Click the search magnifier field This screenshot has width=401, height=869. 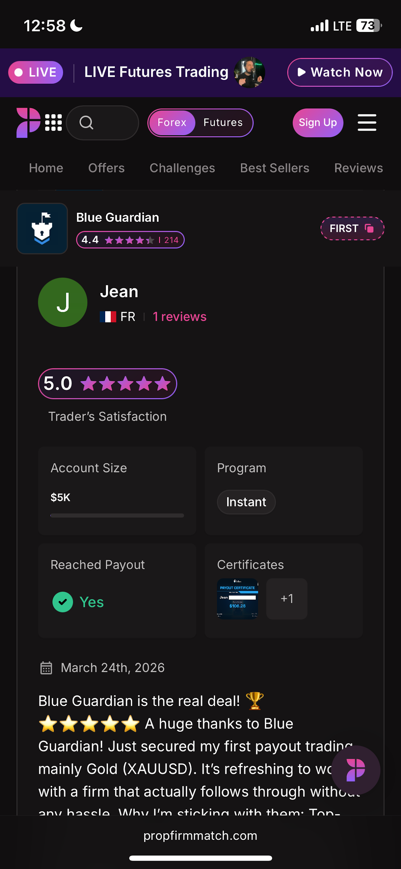tap(102, 123)
